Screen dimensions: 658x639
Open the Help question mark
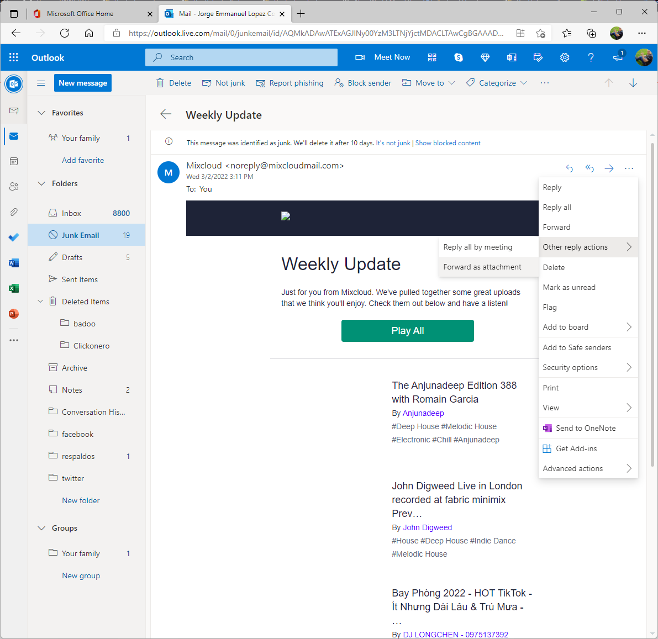(591, 57)
